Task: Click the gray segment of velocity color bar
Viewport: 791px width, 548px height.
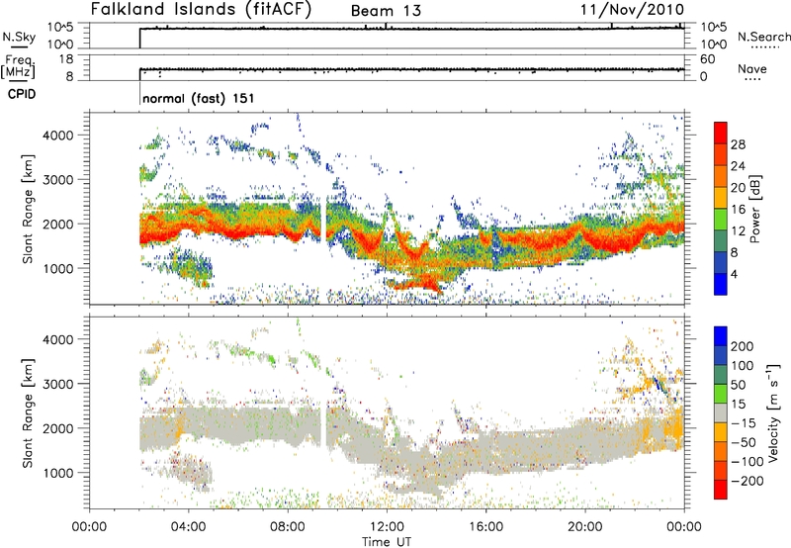Action: point(721,412)
